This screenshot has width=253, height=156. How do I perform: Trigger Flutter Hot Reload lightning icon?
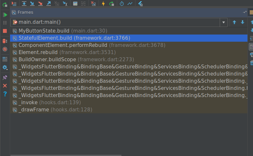coord(103,4)
